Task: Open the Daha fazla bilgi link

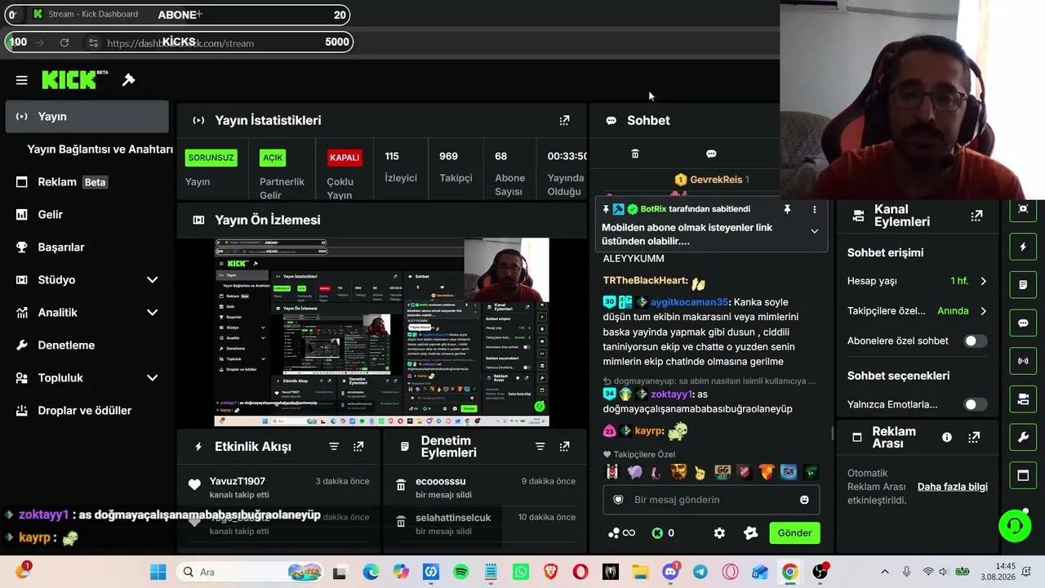Action: point(953,487)
